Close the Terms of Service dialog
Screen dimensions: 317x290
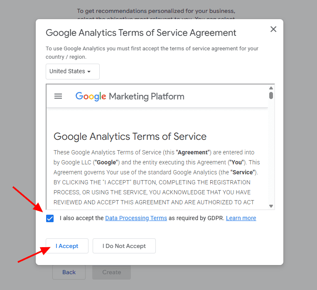(x=273, y=29)
